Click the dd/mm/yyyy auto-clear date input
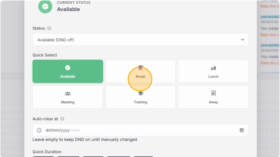The image size is (280, 157). tap(140, 130)
